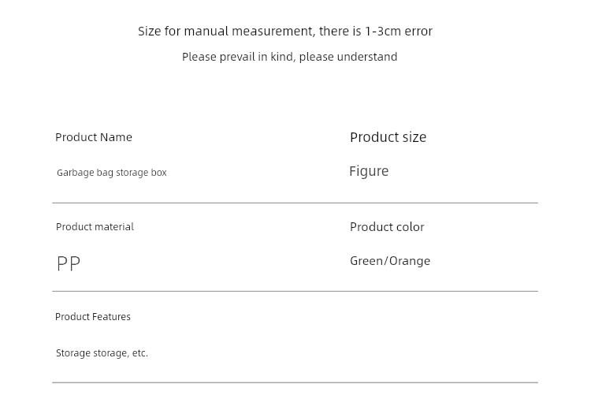Click the 'Product material' label
The width and height of the screenshot is (591, 399).
(x=95, y=227)
